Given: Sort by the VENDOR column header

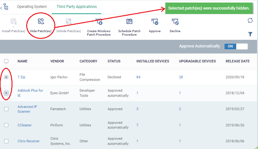Looking at the screenshot, I should point(57,61).
